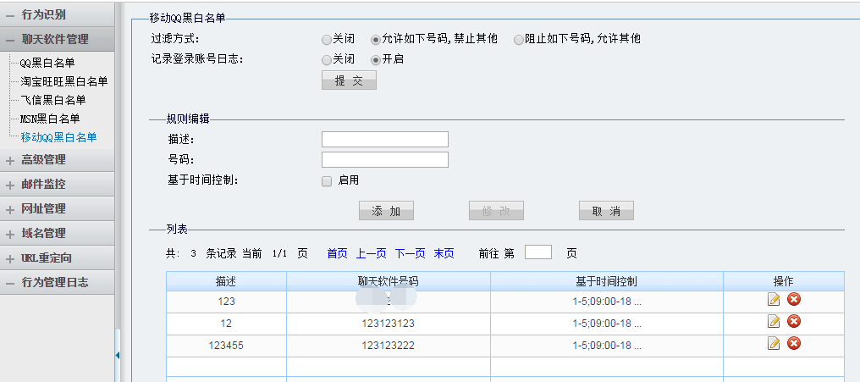Jump to 末页 of the list
Screen dimensions: 860x382
point(444,253)
